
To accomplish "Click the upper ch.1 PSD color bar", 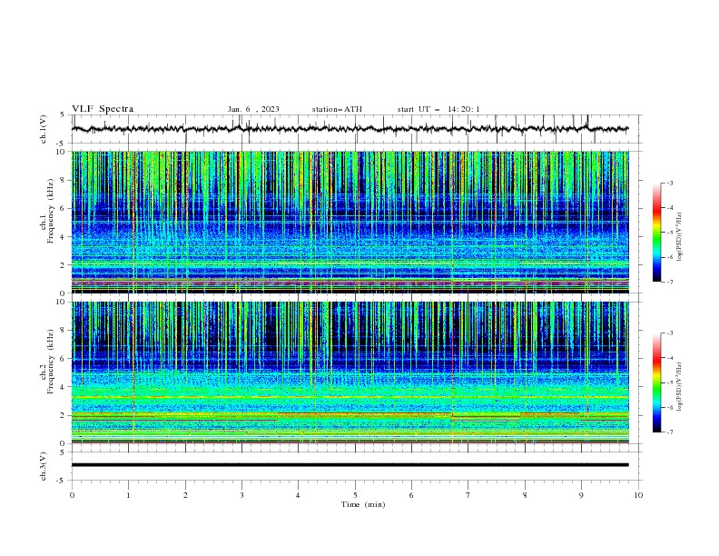I will click(656, 232).
